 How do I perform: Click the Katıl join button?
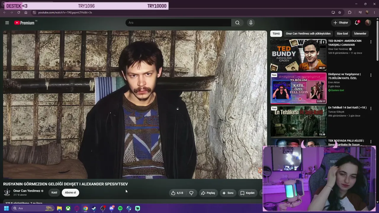[x=54, y=193]
